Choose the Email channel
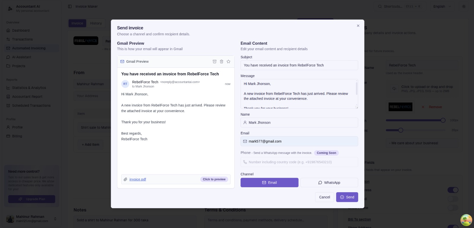This screenshot has height=228, width=474. click(269, 182)
